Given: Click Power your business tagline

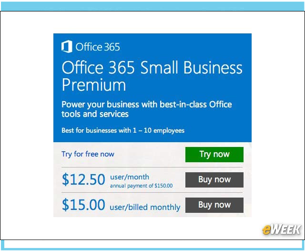Looking at the screenshot, I should [x=146, y=109].
